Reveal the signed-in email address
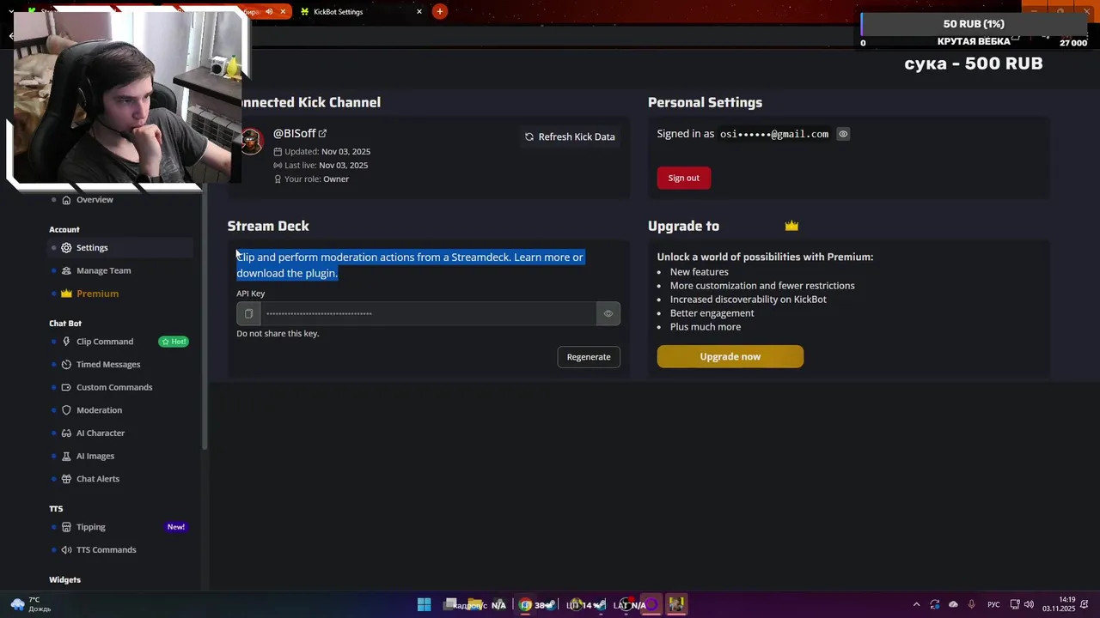 point(843,134)
